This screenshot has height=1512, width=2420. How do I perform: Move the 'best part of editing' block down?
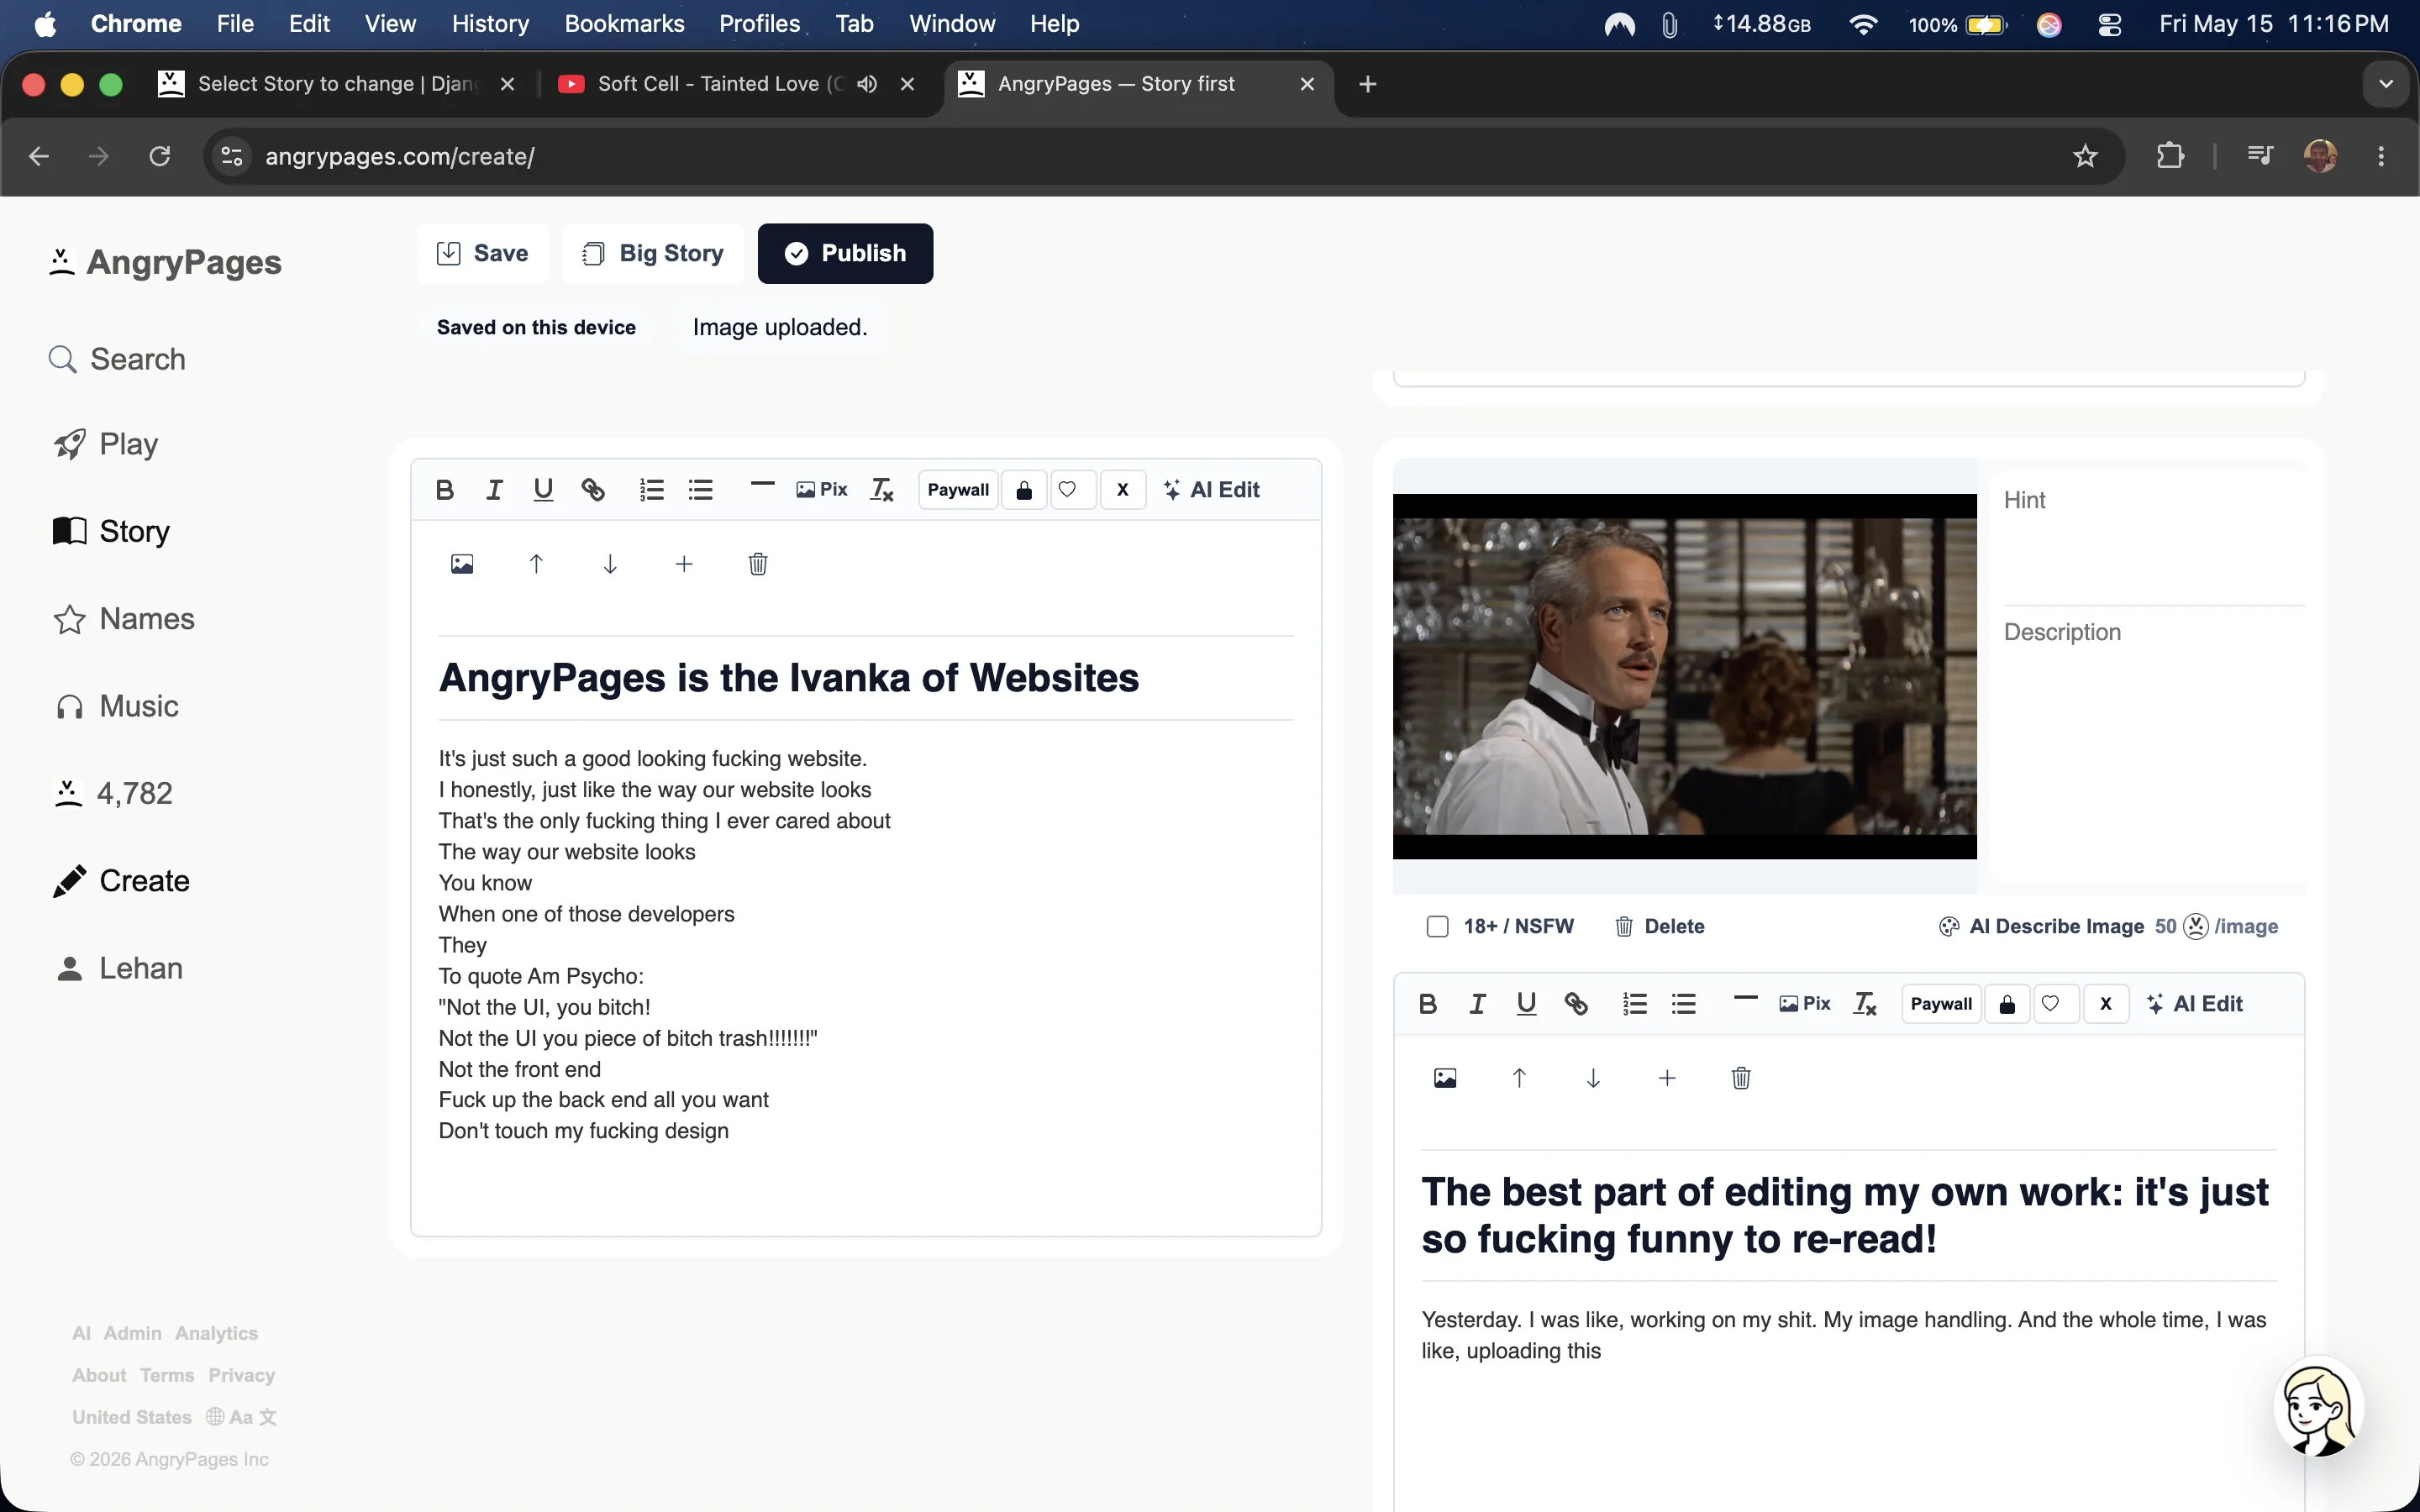coord(1593,1078)
